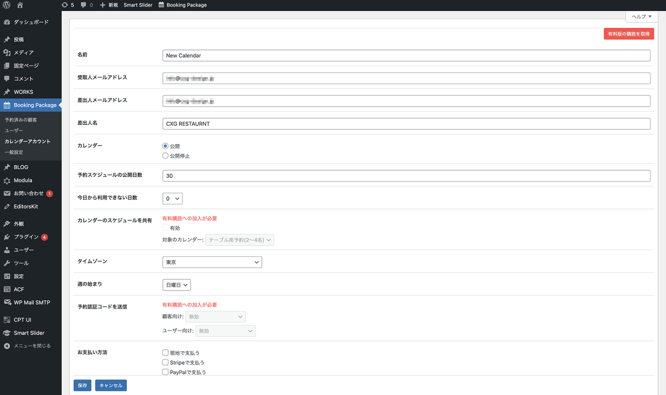The height and width of the screenshot is (395, 666).
Task: Check the PayPalで支払う option
Action: pyautogui.click(x=165, y=372)
